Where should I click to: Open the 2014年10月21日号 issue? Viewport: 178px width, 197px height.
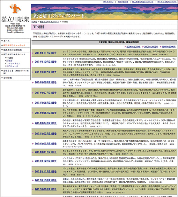[46, 62]
